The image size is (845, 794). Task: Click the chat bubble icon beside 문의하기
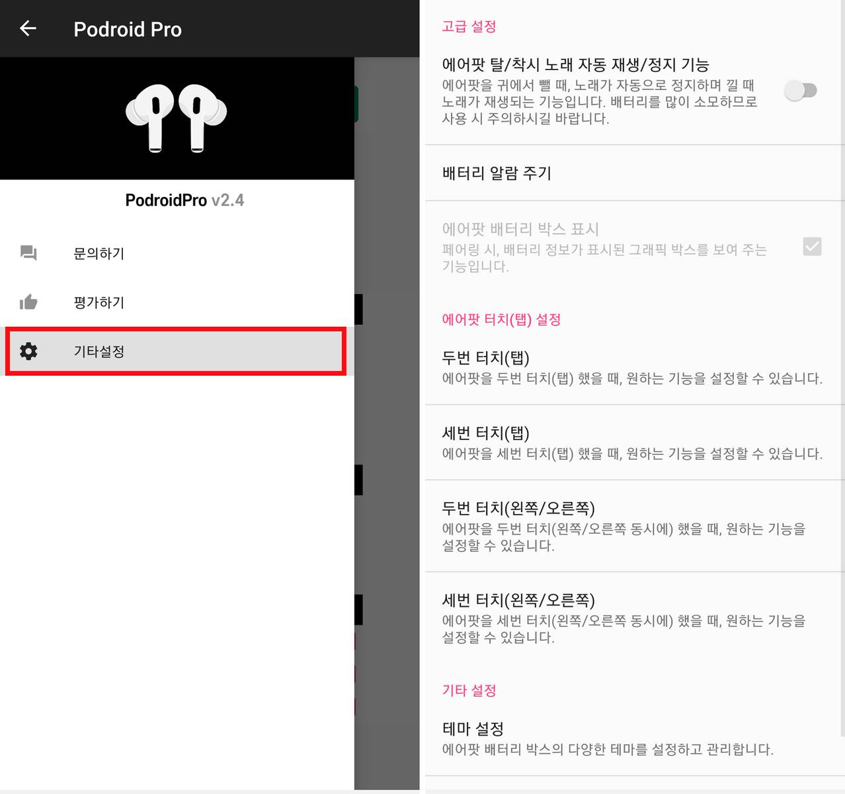coord(28,253)
